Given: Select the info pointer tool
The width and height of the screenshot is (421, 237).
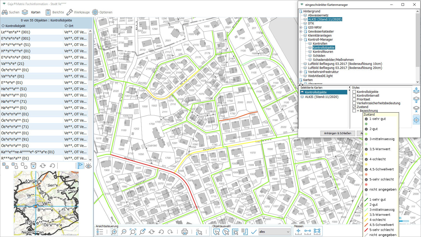Looking at the screenshot, I should coord(199,232).
